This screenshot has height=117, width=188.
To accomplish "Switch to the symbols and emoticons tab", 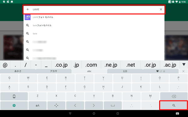I will (x=161, y=71).
